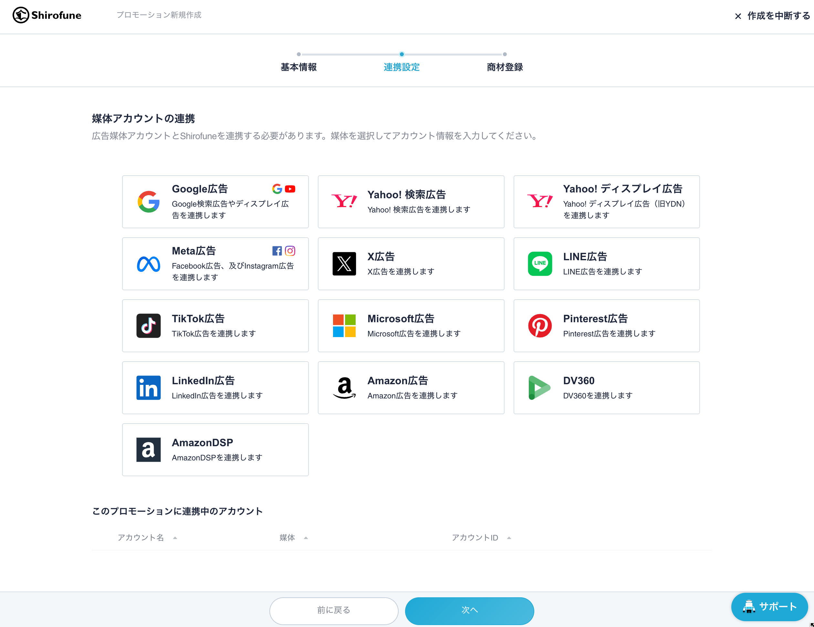
Task: Click the 媒体アカウントの連携 heading
Action: pyautogui.click(x=143, y=119)
